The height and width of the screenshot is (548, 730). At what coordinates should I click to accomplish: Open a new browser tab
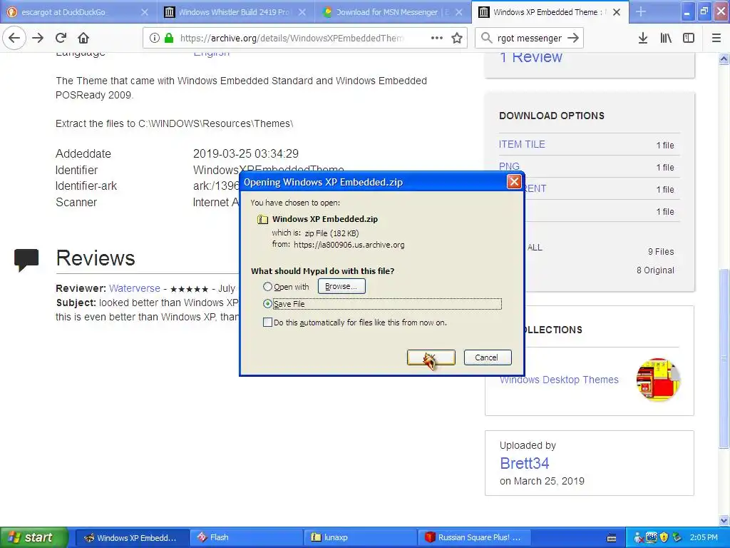click(641, 12)
